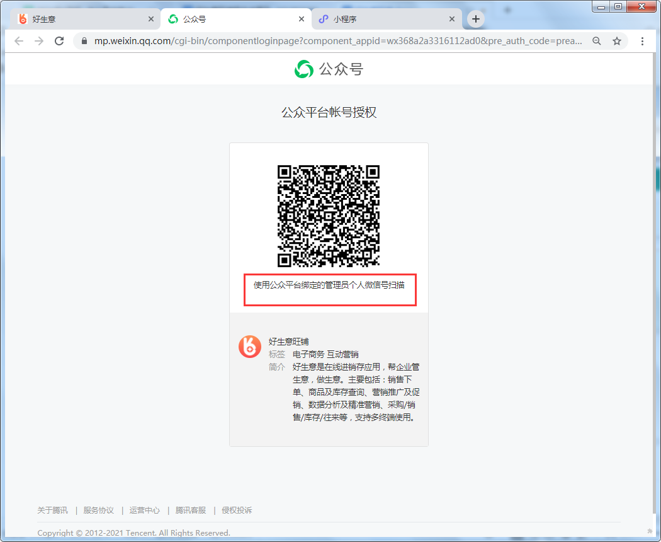Switch to the 好生意 tab
The image size is (661, 542).
[x=84, y=19]
